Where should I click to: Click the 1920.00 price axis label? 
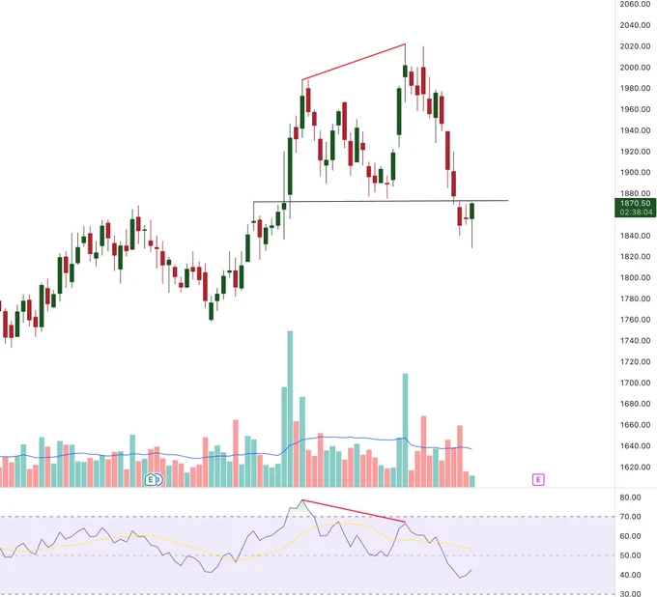tap(635, 152)
